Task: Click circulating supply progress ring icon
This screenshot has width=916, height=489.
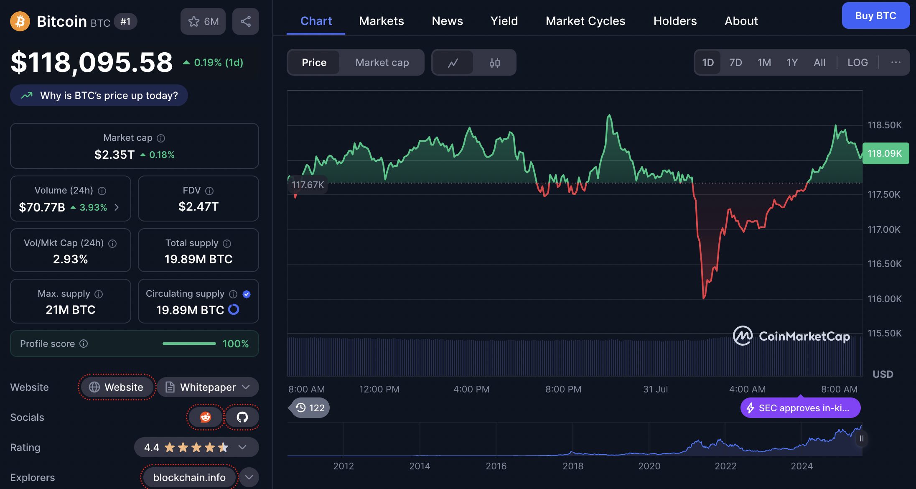Action: [234, 309]
